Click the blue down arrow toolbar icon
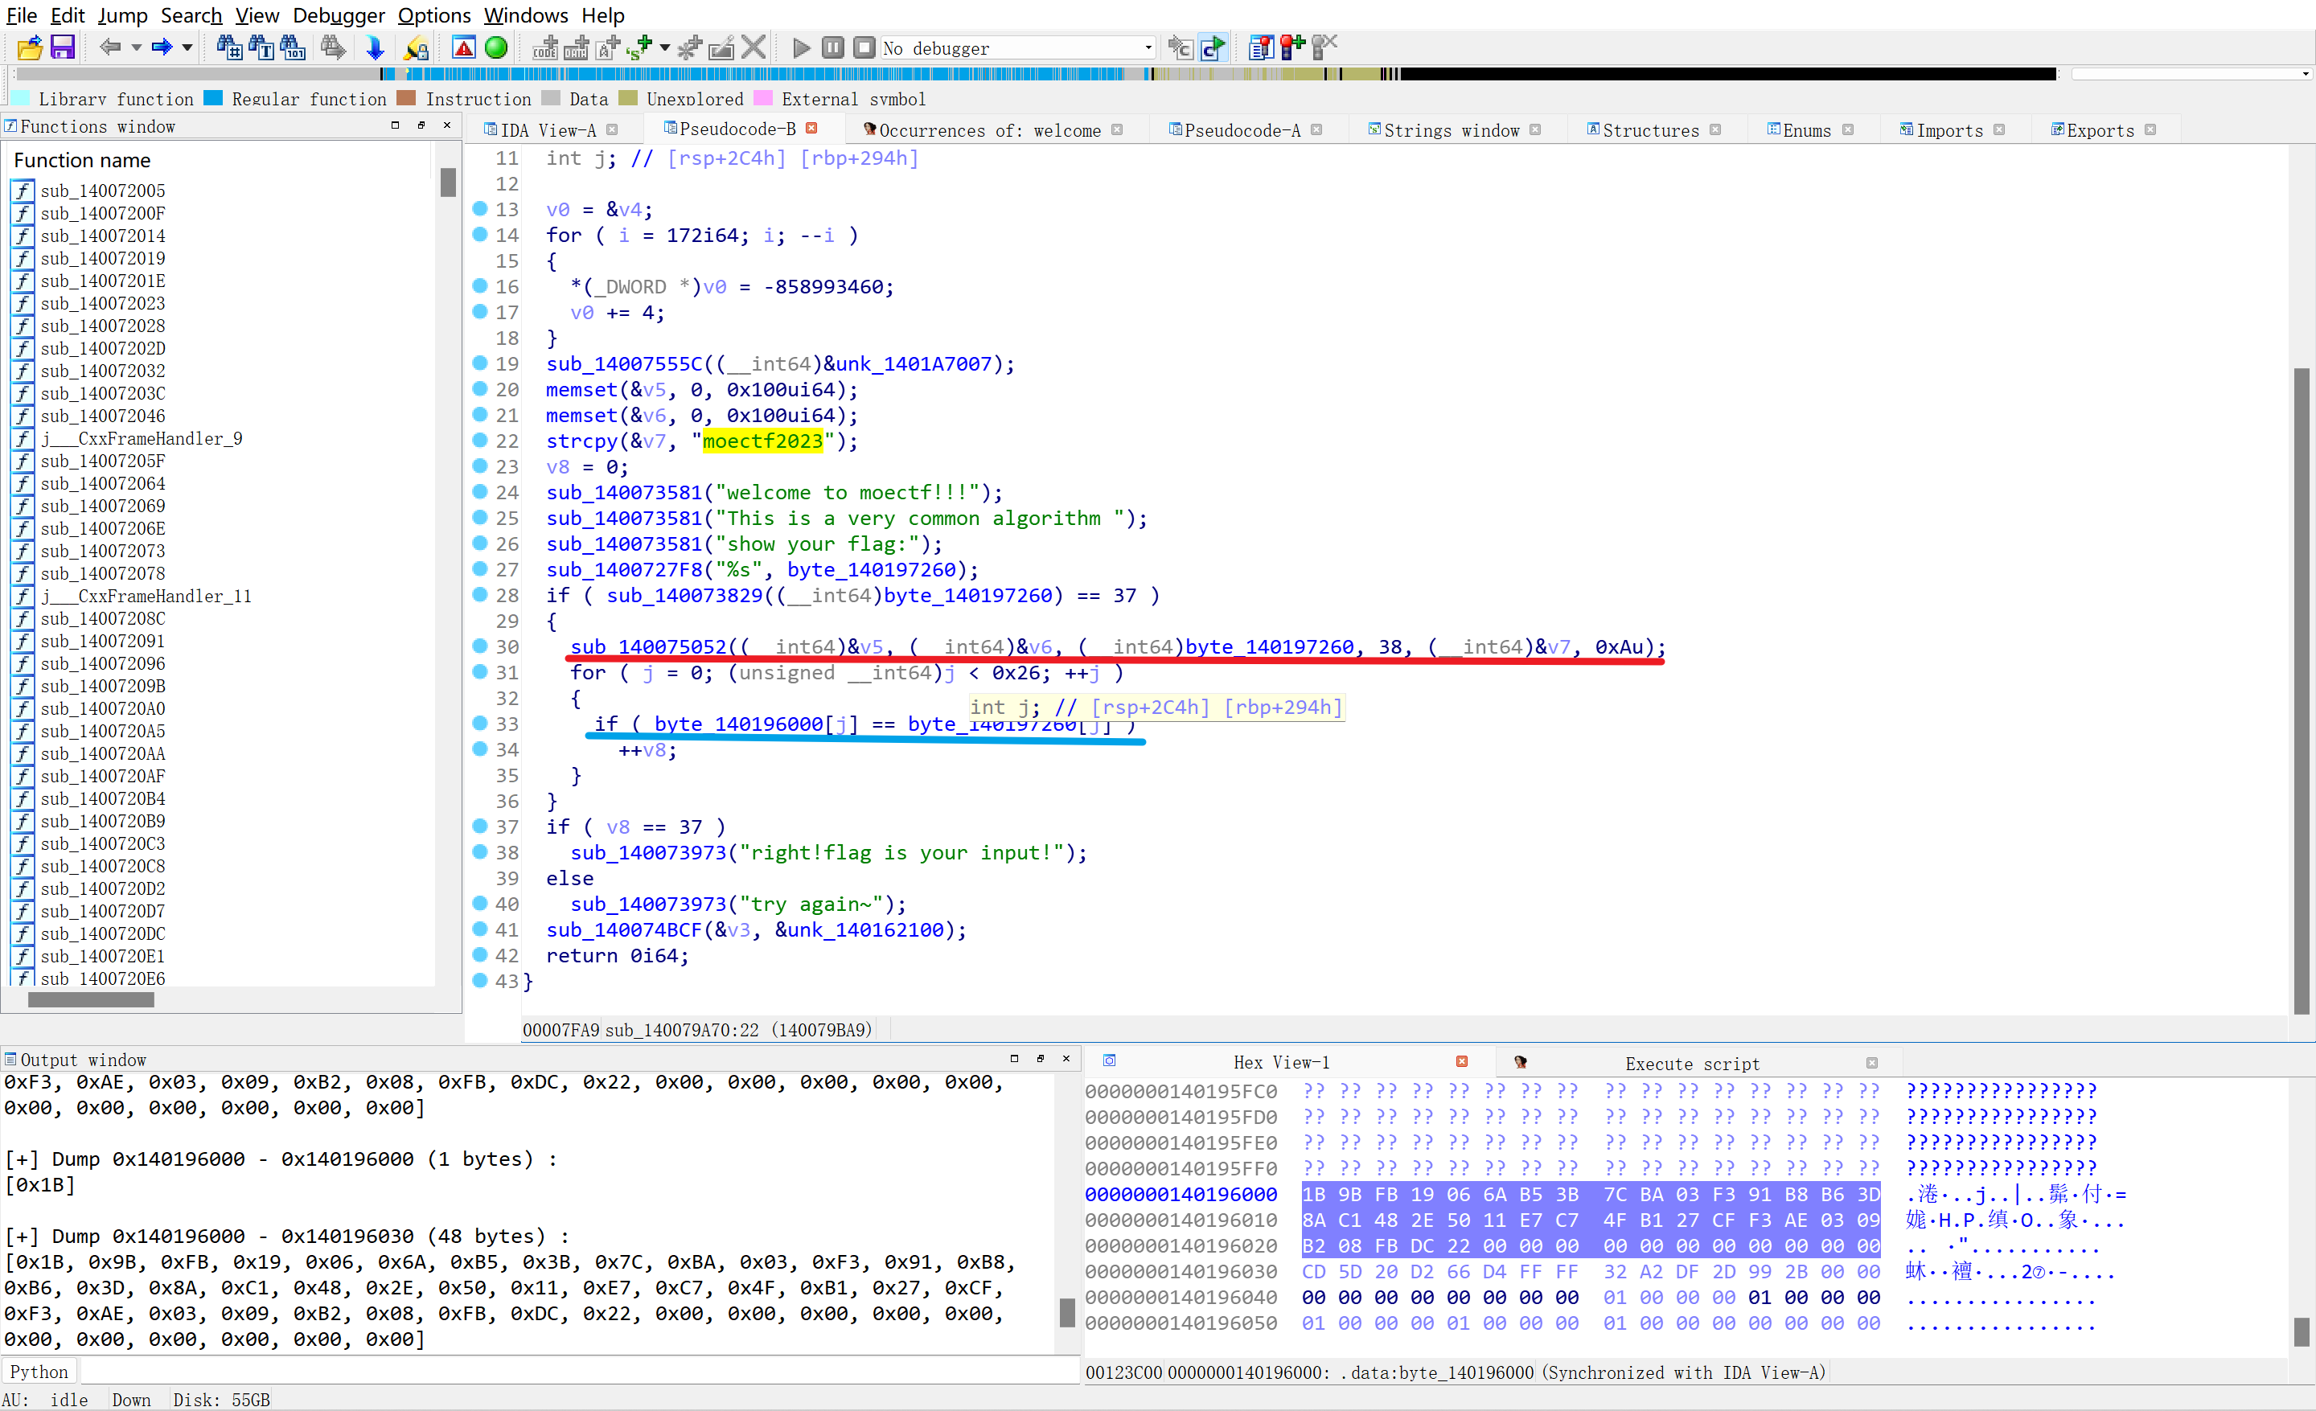The height and width of the screenshot is (1411, 2316). (x=375, y=47)
